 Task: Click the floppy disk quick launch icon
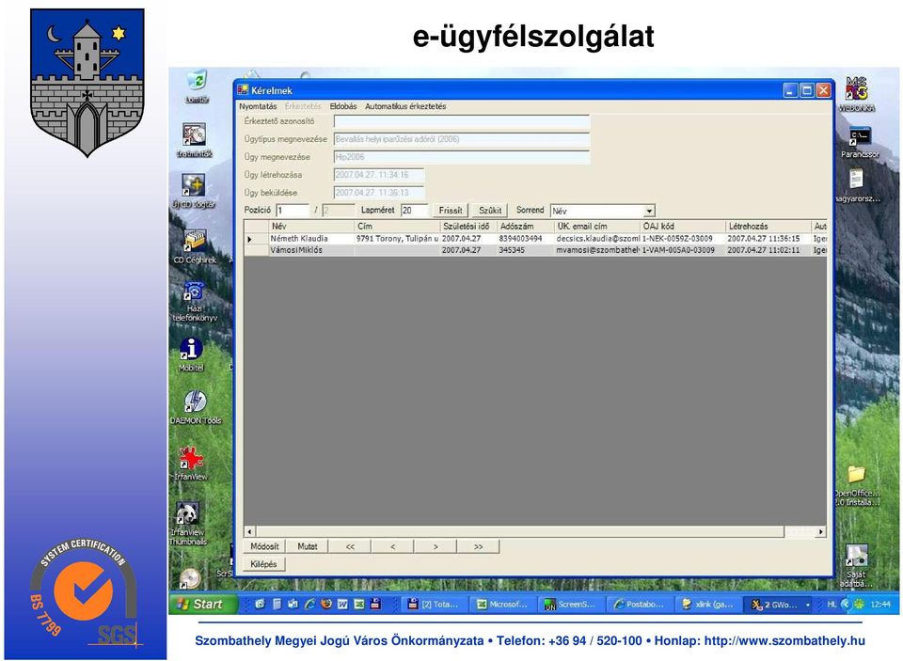pos(375,604)
